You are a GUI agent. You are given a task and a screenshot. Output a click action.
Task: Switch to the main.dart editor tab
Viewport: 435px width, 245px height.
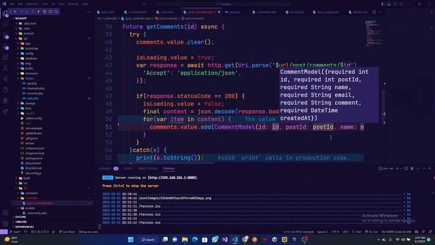[106, 12]
